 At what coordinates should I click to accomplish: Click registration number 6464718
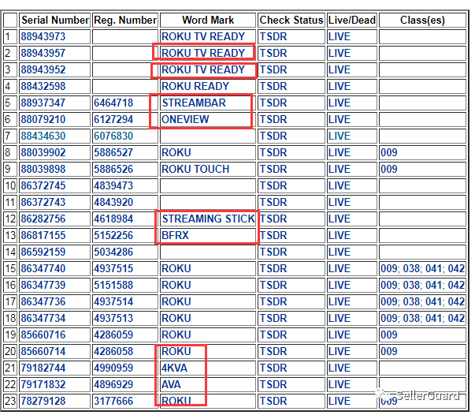pyautogui.click(x=113, y=103)
